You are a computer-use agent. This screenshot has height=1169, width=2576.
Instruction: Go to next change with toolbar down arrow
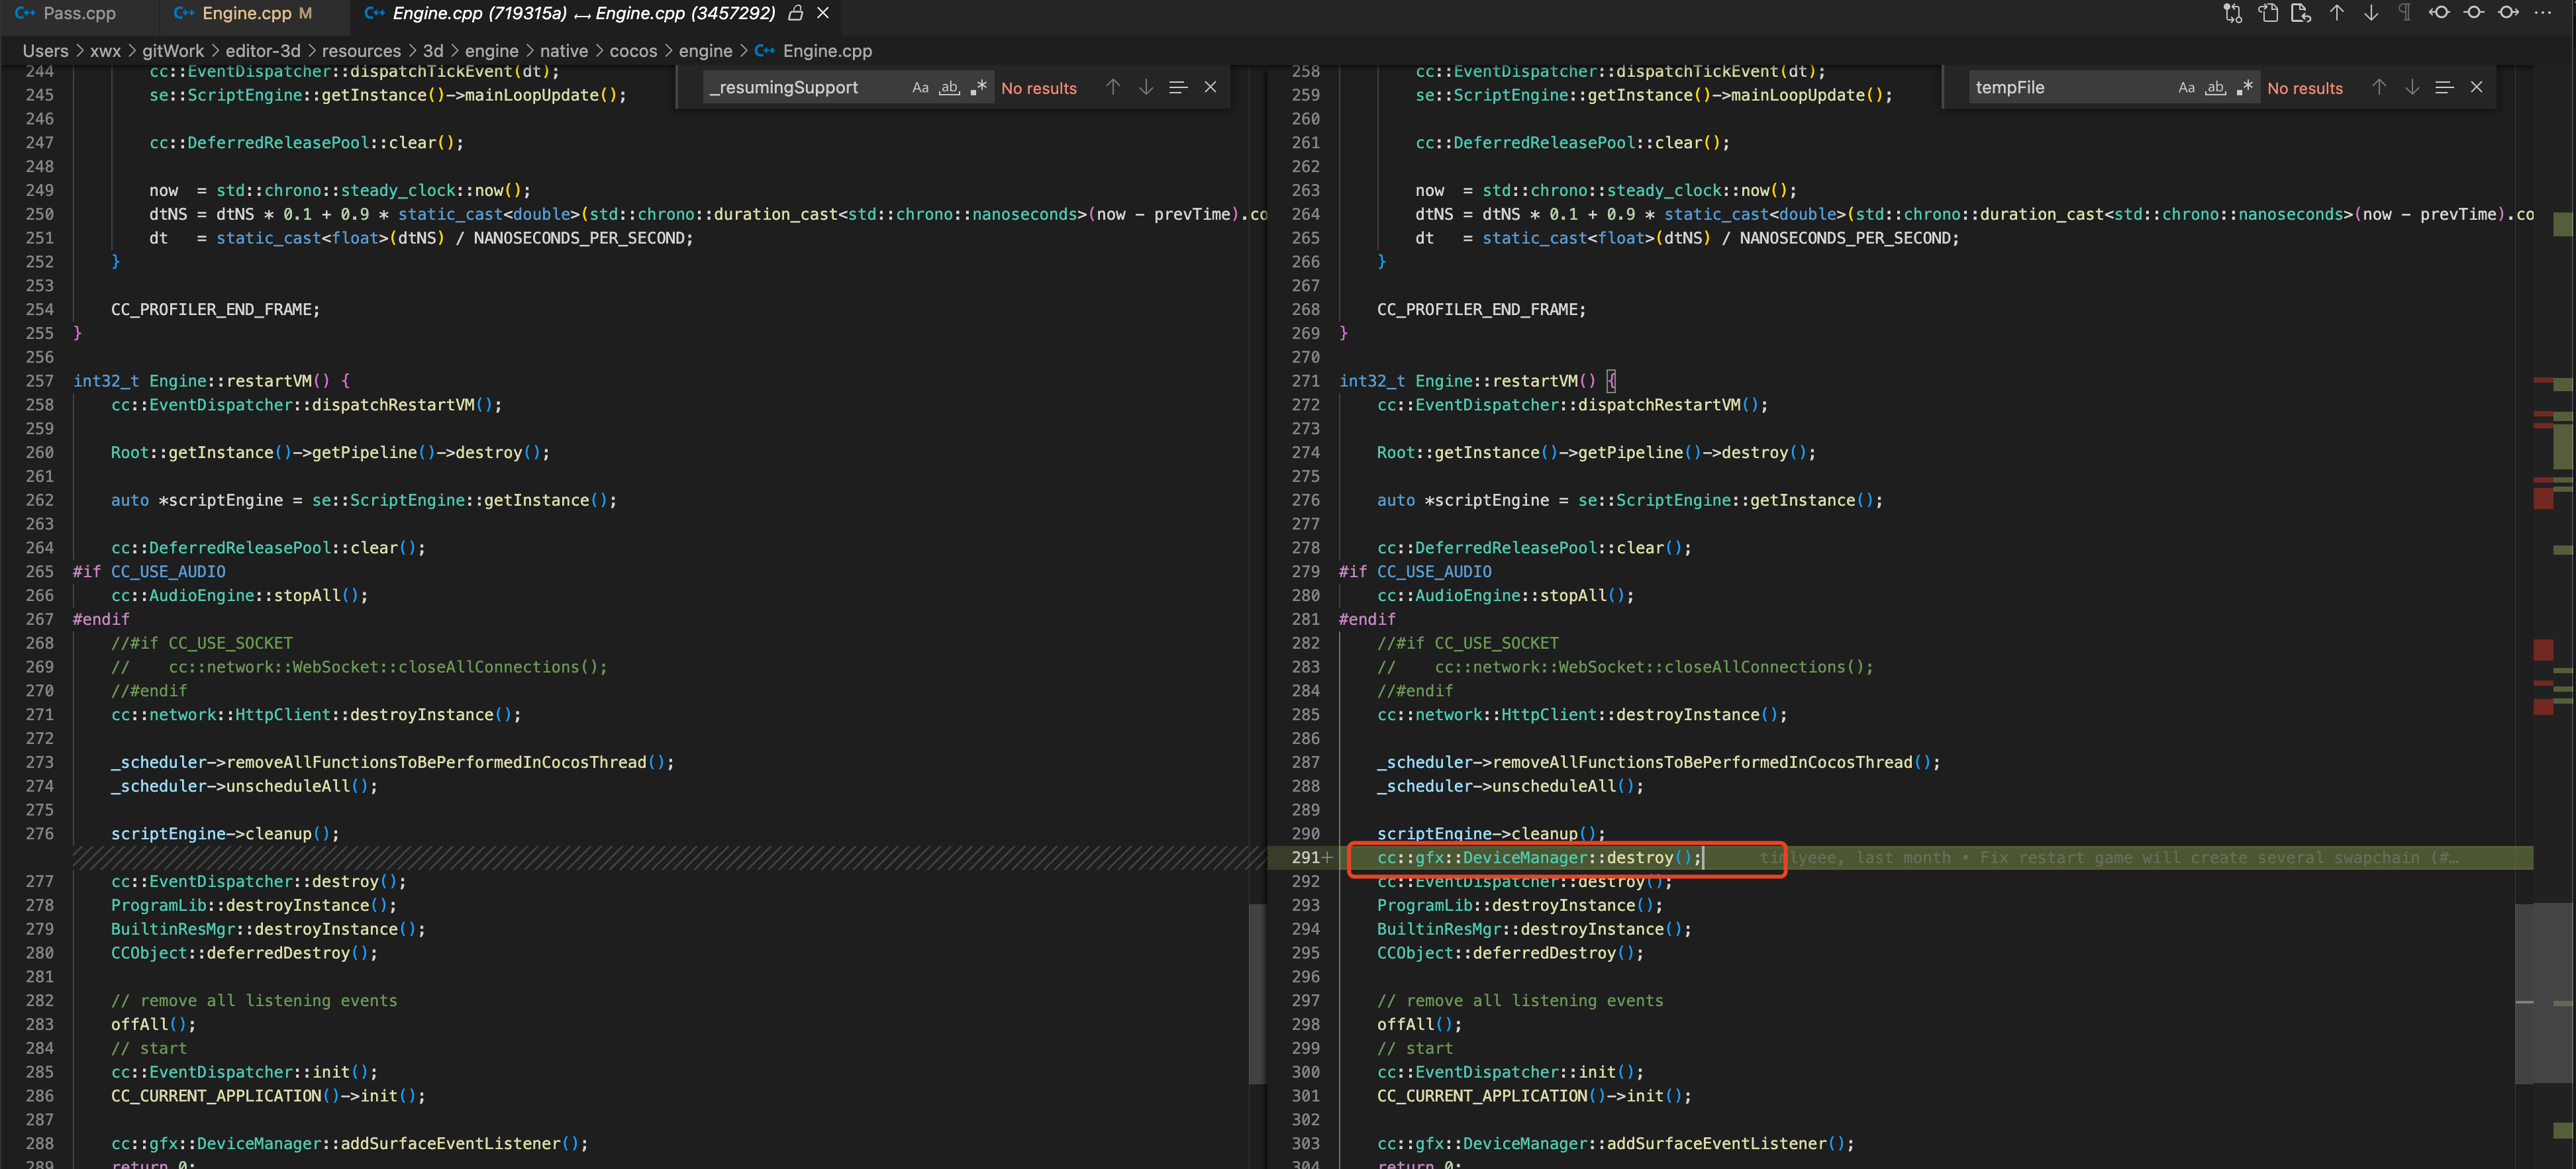[x=2371, y=13]
